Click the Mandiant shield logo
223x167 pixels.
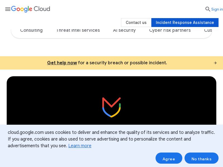coord(111,107)
